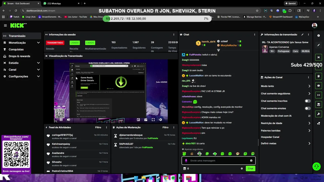Toggle Chat somente emotes switch

click(308, 108)
